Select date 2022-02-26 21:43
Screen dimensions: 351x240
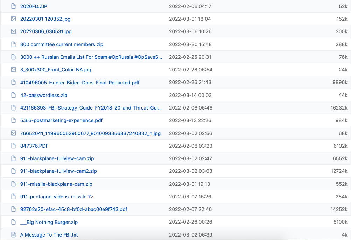190,82
